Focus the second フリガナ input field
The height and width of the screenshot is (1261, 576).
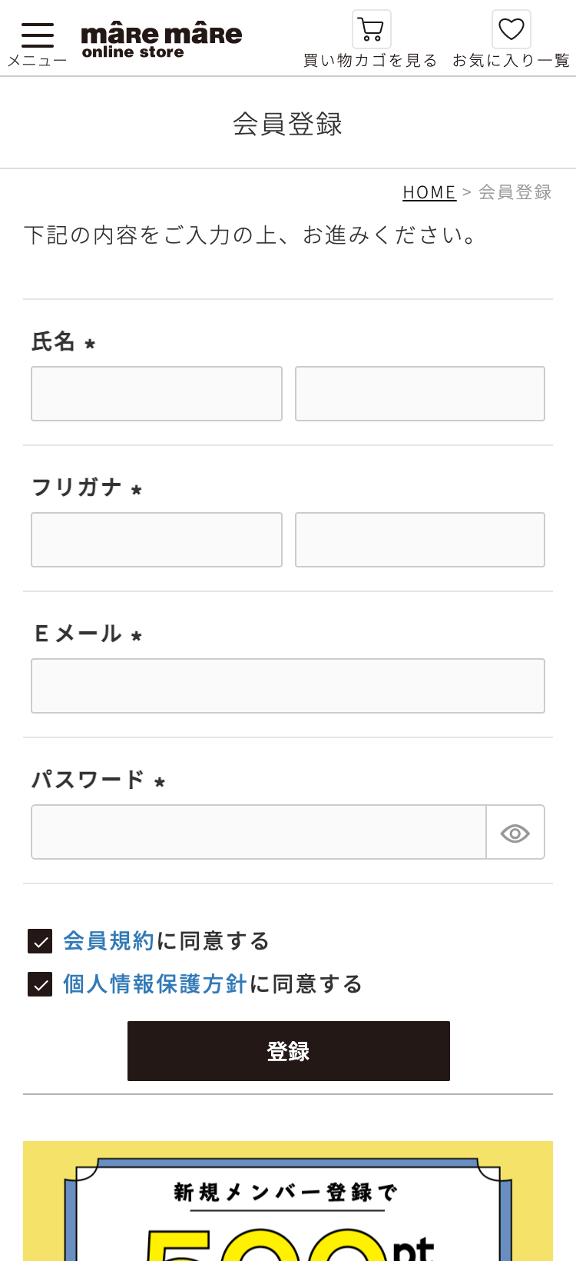tap(420, 540)
